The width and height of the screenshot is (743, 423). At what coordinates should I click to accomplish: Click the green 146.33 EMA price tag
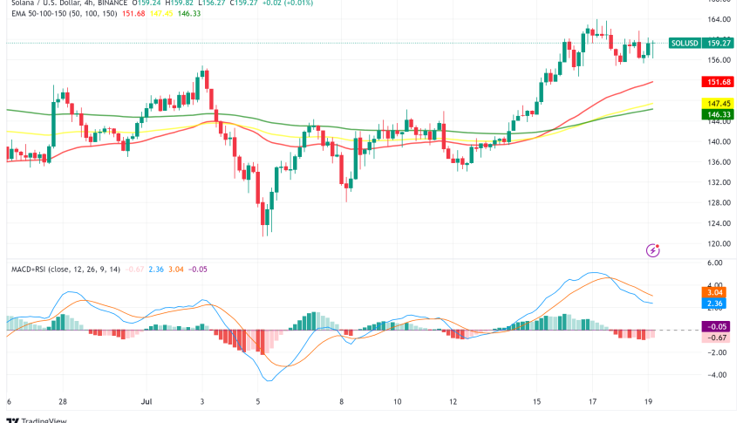click(719, 114)
